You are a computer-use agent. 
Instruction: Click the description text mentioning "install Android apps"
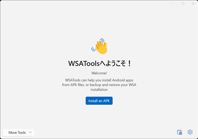tap(99, 85)
